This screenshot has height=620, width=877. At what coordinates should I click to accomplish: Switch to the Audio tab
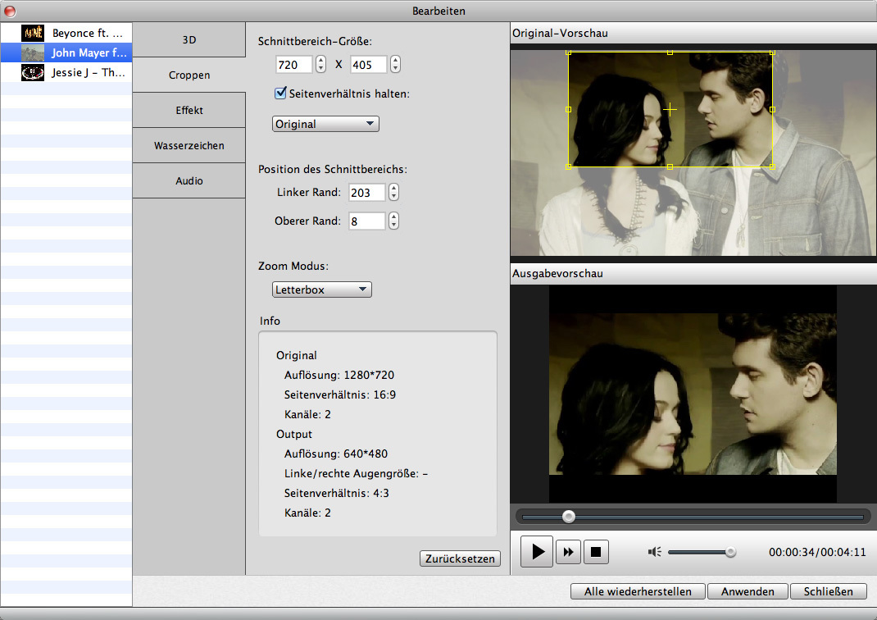189,180
